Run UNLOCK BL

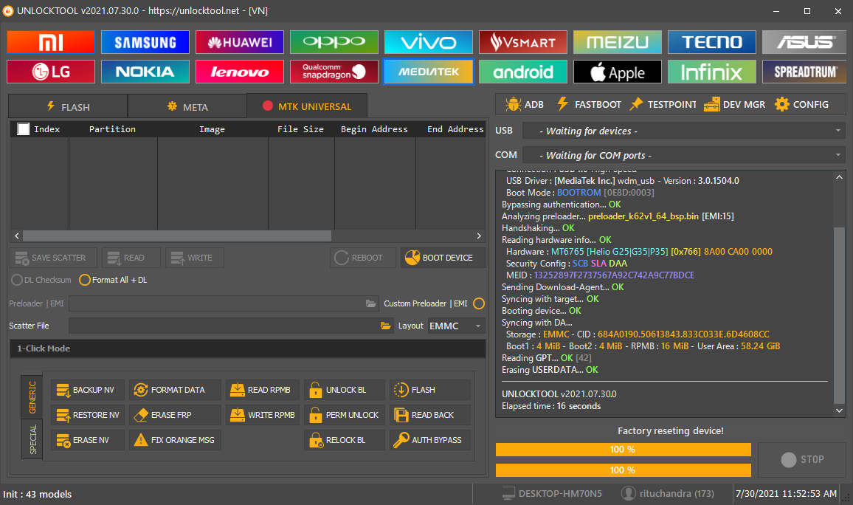[345, 390]
